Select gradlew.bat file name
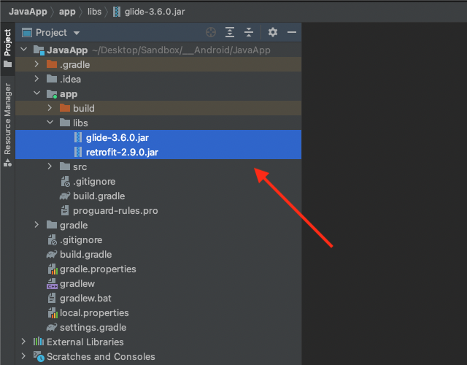Viewport: 467px width, 365px height. tap(86, 298)
